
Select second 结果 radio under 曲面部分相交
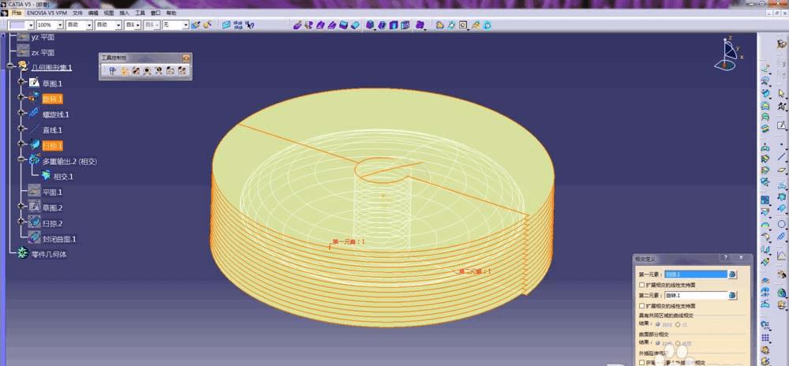tap(677, 342)
